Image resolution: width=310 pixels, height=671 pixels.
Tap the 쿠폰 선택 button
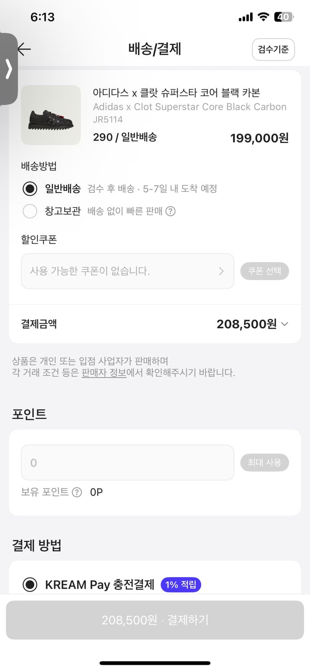point(265,271)
